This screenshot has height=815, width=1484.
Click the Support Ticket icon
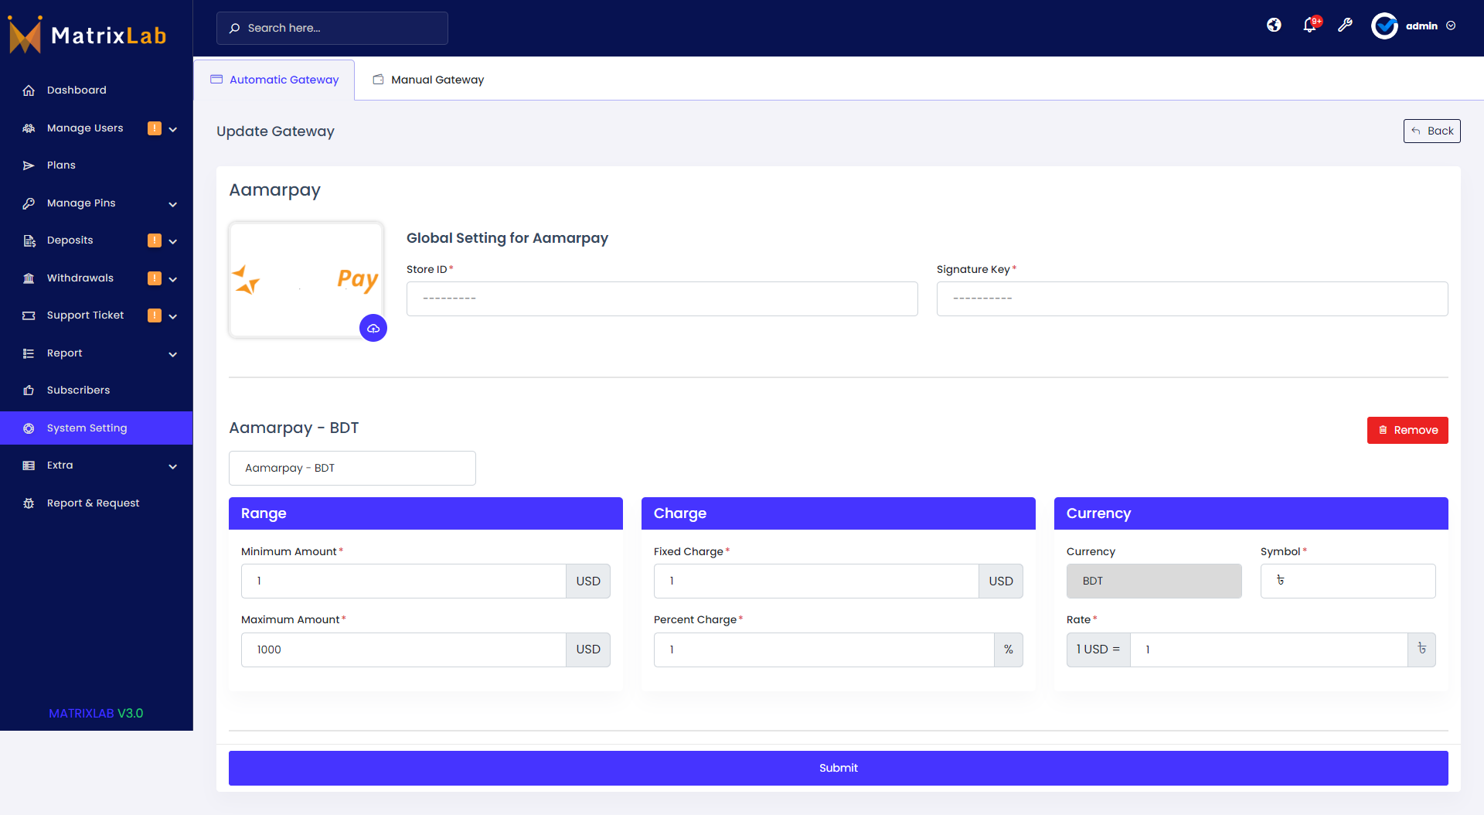pos(28,315)
